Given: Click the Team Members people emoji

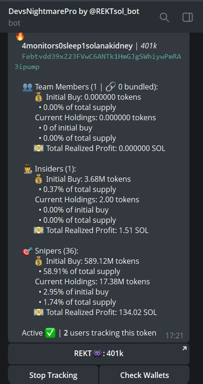Looking at the screenshot, I should [x=27, y=87].
